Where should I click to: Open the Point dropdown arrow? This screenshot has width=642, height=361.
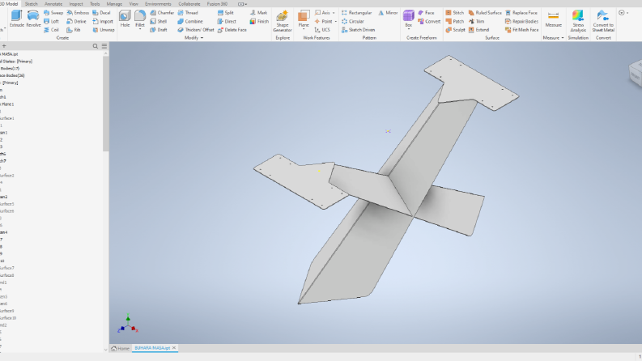(336, 21)
